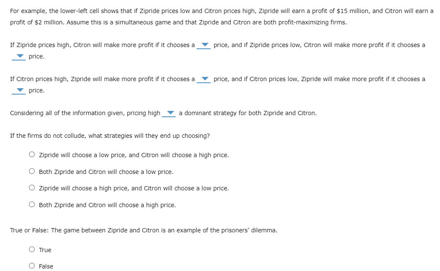Image resolution: width=440 pixels, height=271 pixels.
Task: Open the first dropdown after "Citron will make more profit if it chooses a"
Action: [x=204, y=45]
